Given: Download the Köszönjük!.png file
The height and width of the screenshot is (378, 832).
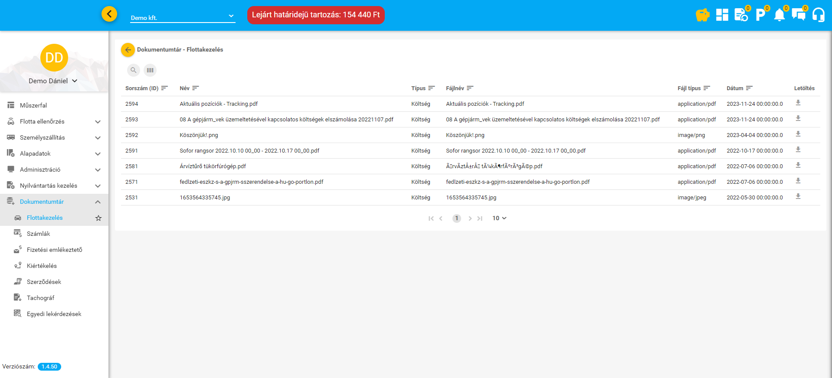Looking at the screenshot, I should point(798,134).
